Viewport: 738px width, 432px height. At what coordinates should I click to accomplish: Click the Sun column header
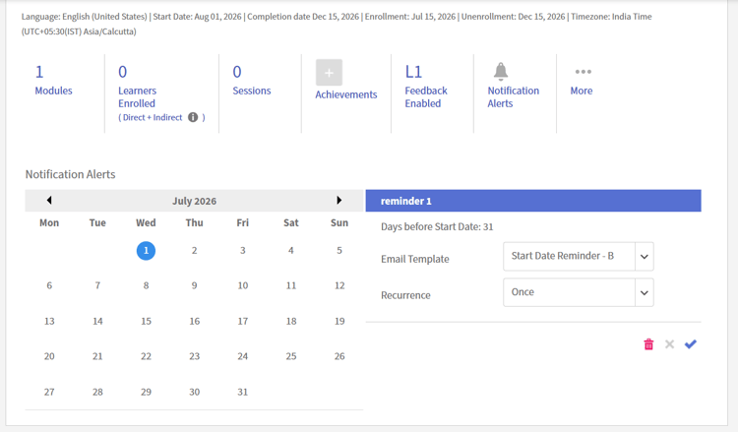coord(339,223)
